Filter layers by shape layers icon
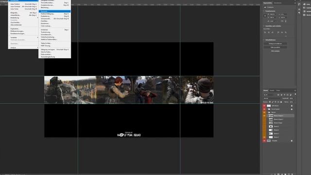The width and height of the screenshot is (311, 175). (287, 95)
